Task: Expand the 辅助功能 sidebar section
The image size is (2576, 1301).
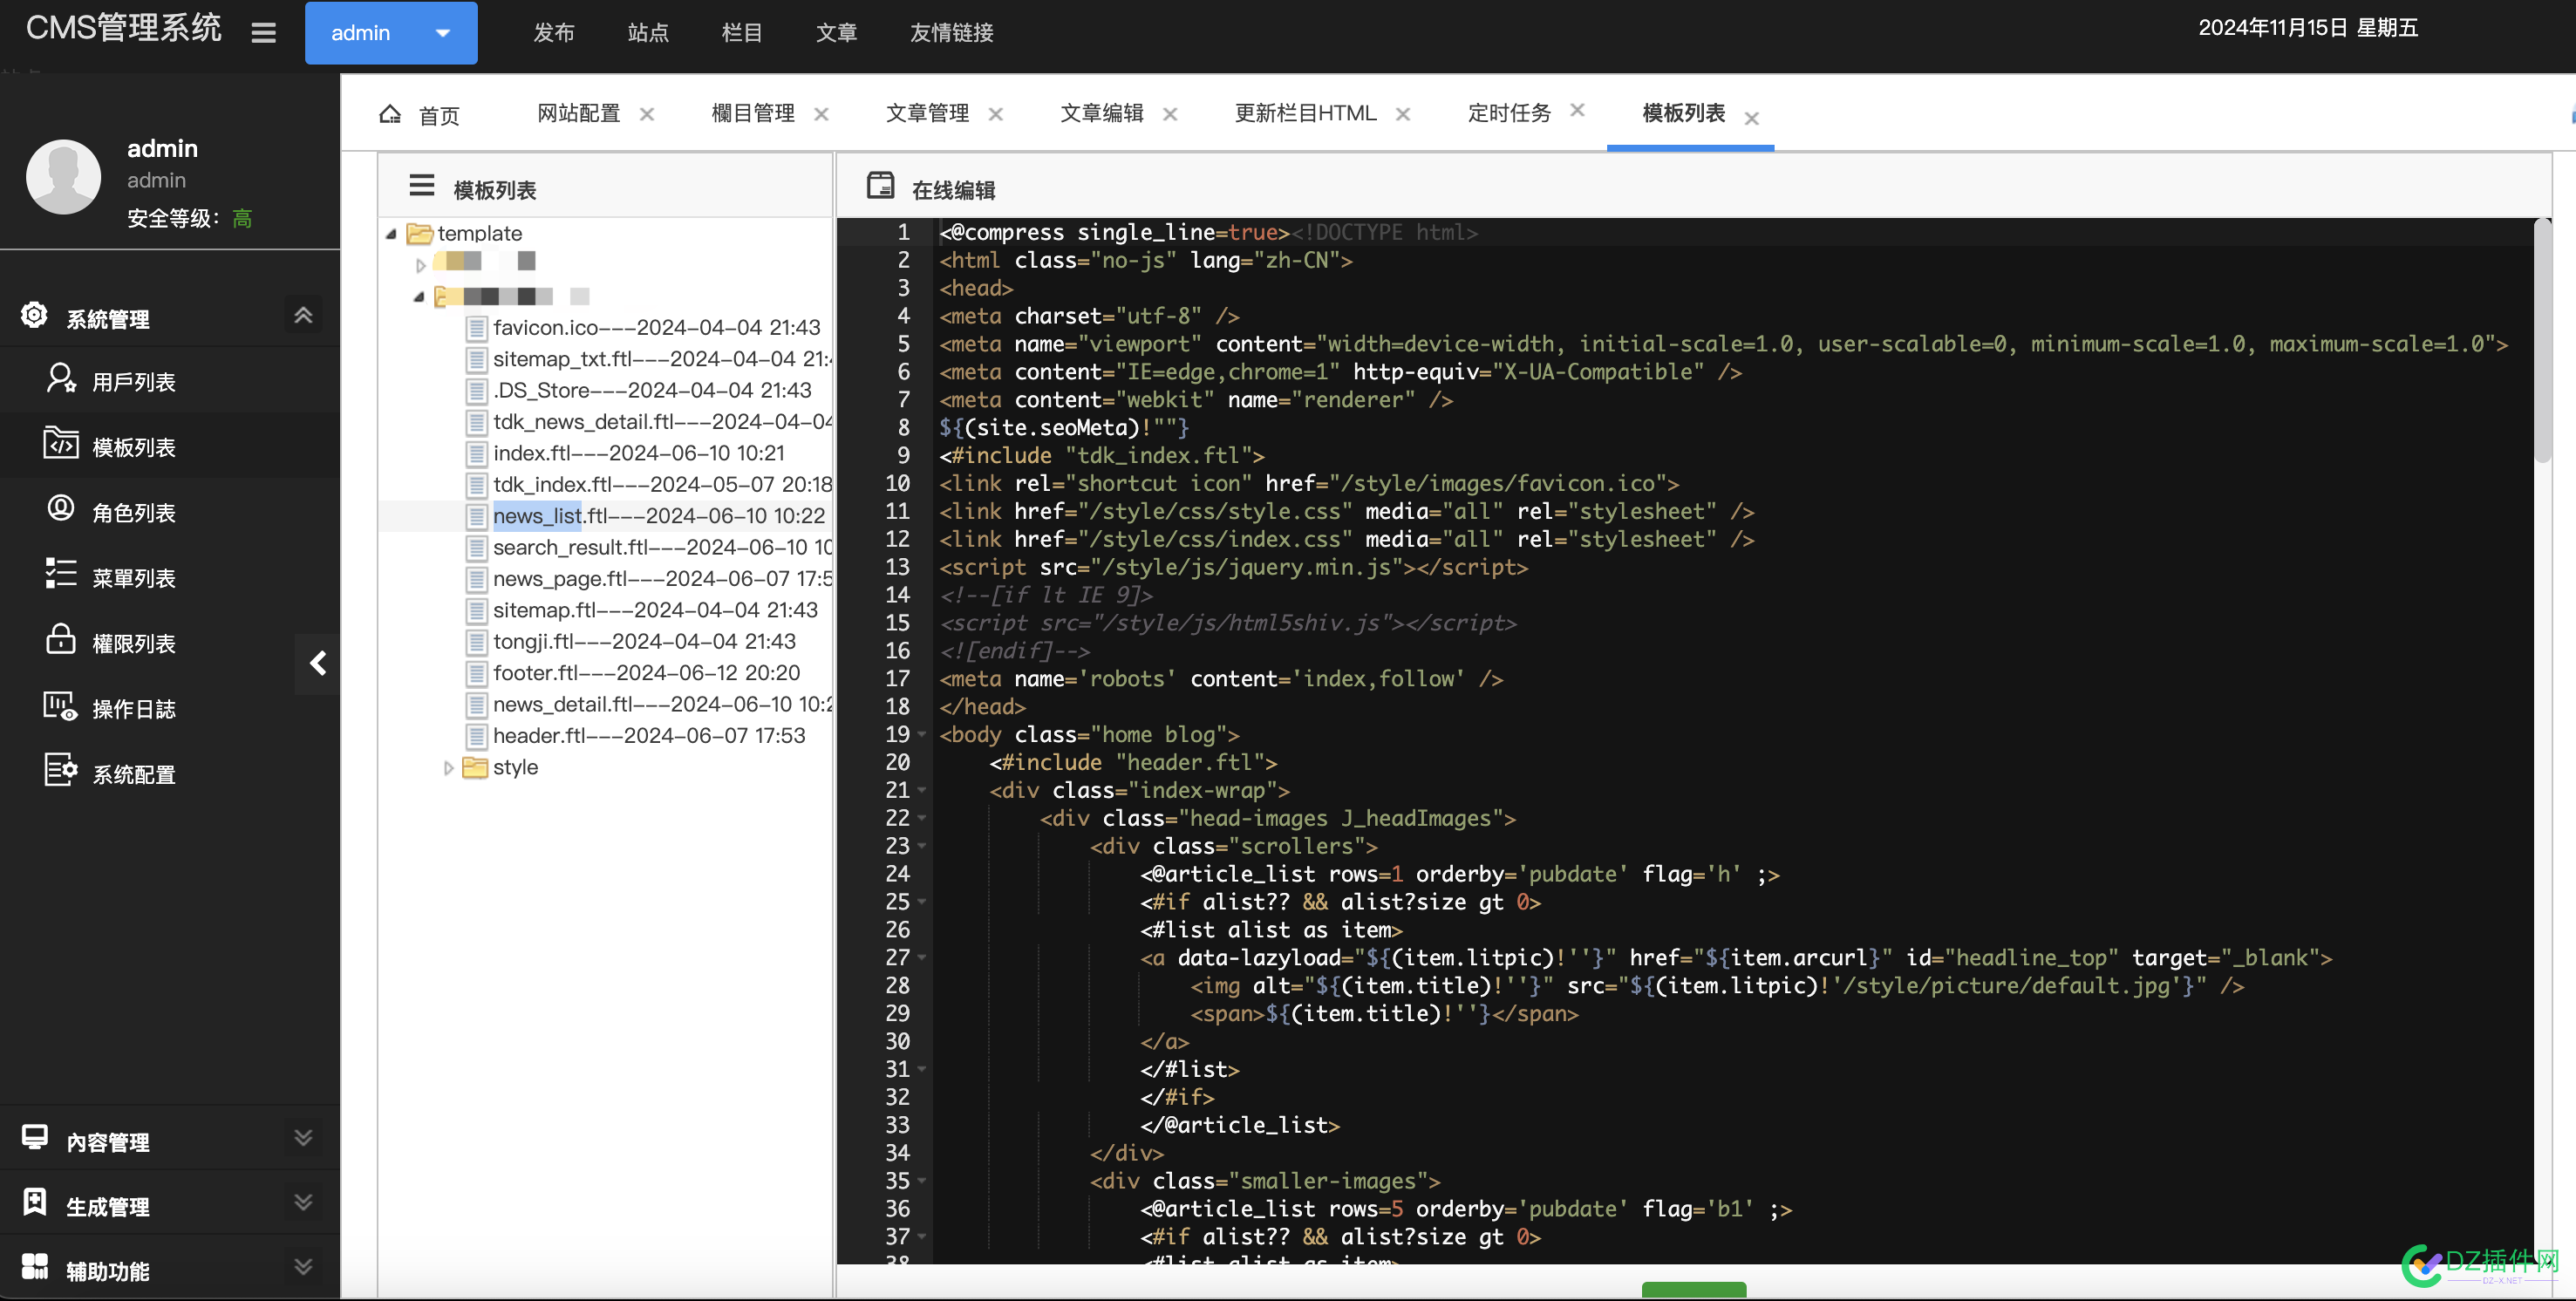Action: (x=303, y=1267)
